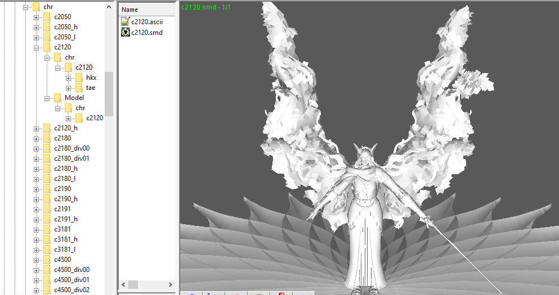Select the chr folder directly under c2120
The width and height of the screenshot is (559, 295).
69,57
